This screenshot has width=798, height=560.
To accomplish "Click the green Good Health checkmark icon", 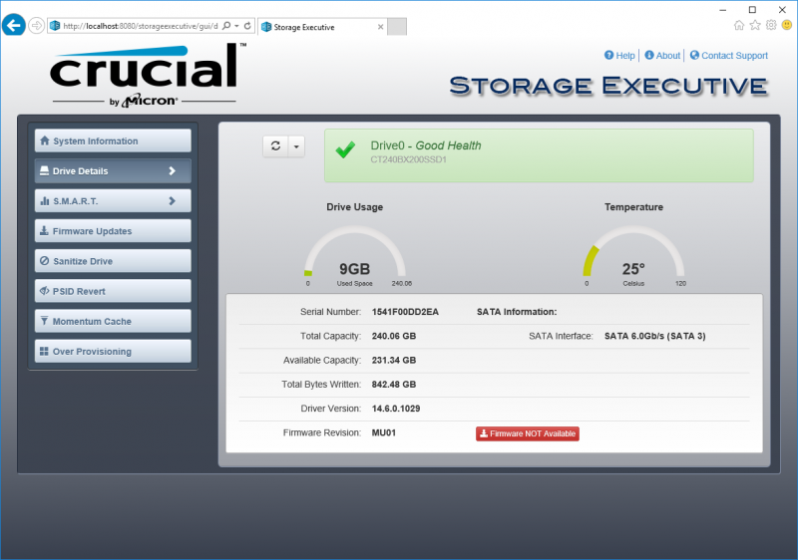I will tap(345, 149).
